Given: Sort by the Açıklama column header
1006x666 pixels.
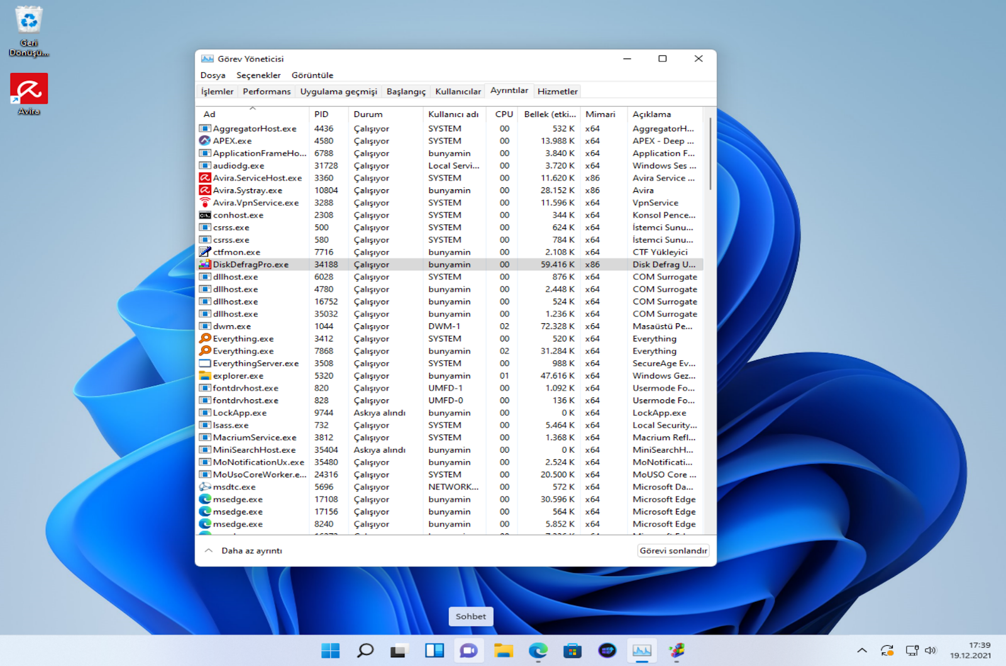Looking at the screenshot, I should [666, 114].
